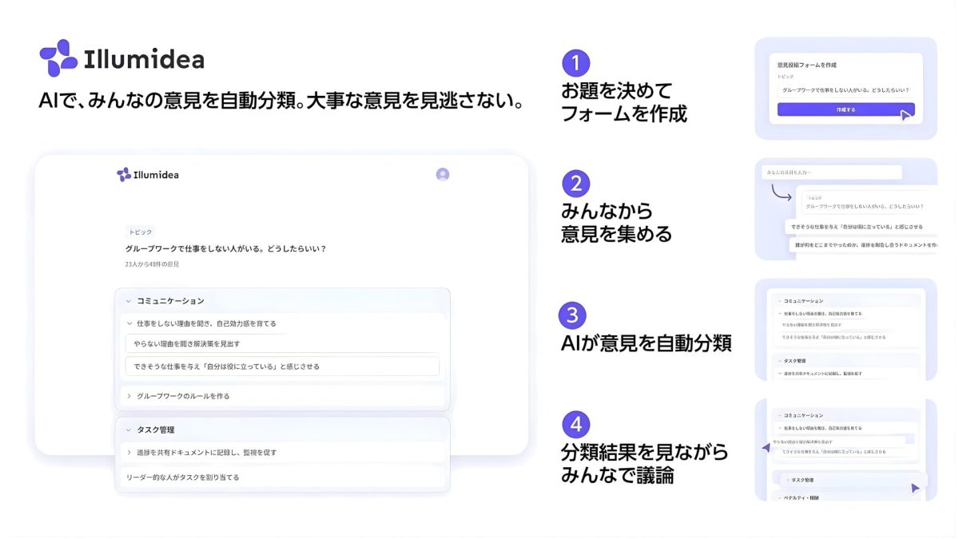Click the step 4 number circle

click(x=575, y=424)
